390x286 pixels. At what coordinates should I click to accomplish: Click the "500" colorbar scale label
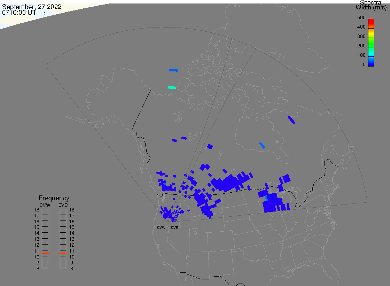(x=361, y=18)
